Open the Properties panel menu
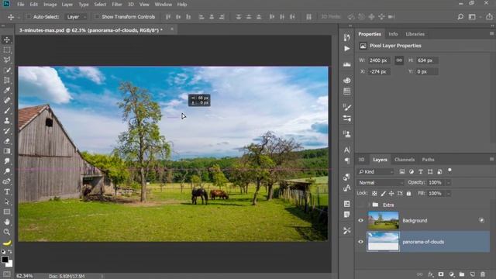 pyautogui.click(x=491, y=33)
